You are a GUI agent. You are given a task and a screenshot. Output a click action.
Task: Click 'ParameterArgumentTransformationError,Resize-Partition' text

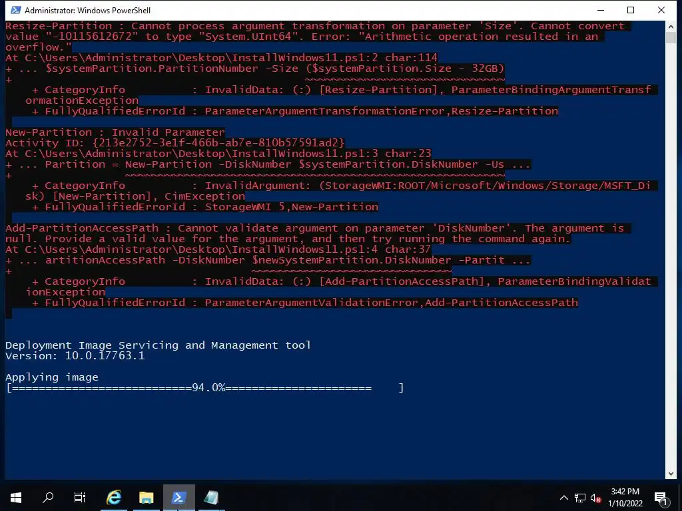(x=382, y=111)
